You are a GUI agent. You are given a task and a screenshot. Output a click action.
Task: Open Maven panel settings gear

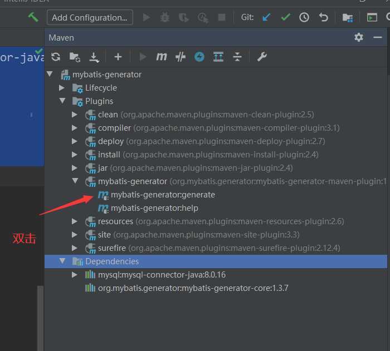click(x=359, y=37)
